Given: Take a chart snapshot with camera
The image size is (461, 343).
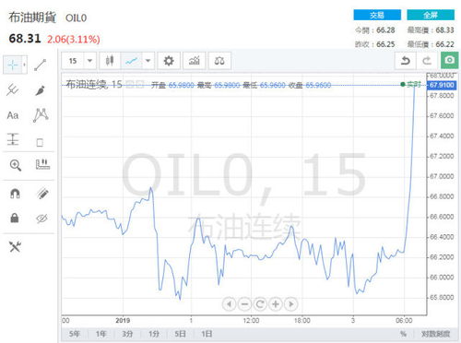Looking at the screenshot, I should (449, 60).
